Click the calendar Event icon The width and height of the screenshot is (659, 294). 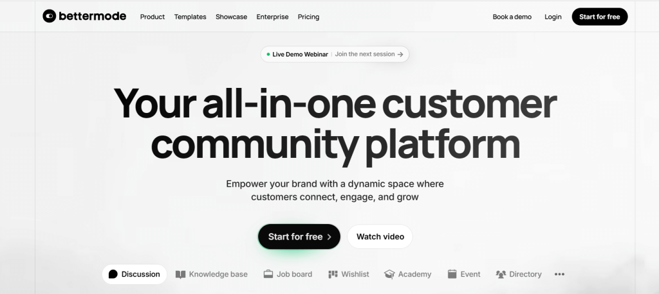[452, 274]
